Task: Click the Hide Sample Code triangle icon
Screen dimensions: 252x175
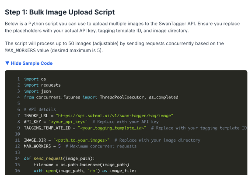Action: (7, 63)
